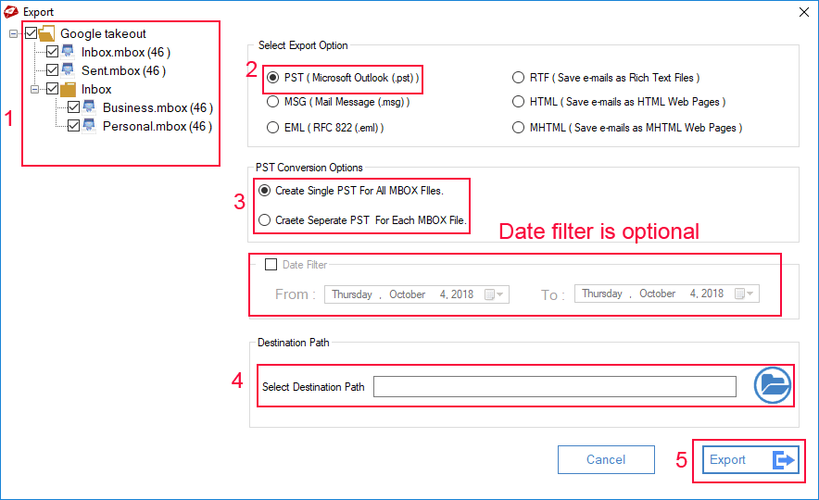The image size is (819, 500).
Task: Select HTML Web Pages export option
Action: (518, 102)
